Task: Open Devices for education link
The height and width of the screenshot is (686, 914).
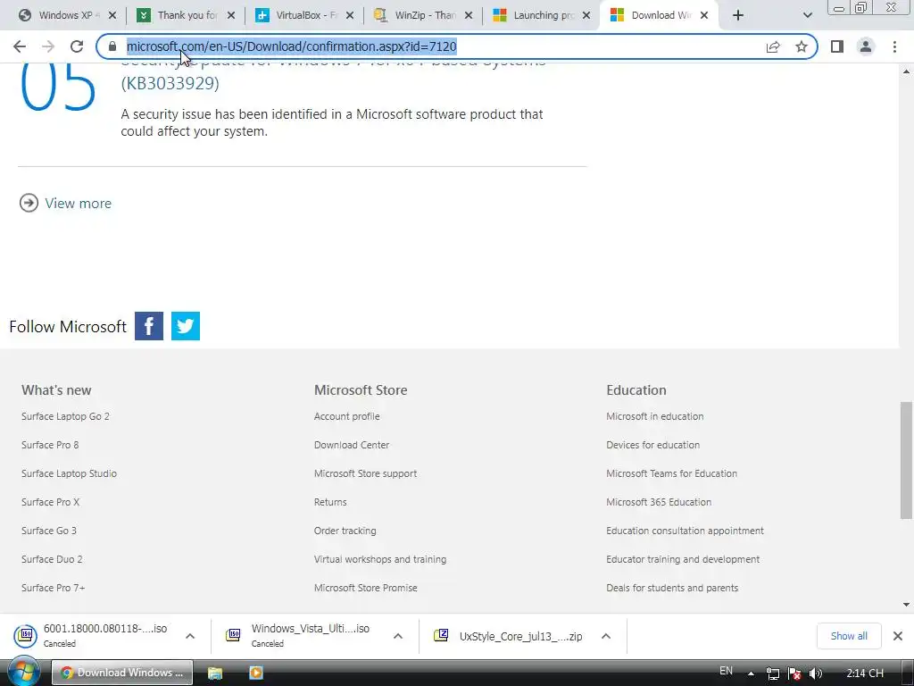Action: 652,445
